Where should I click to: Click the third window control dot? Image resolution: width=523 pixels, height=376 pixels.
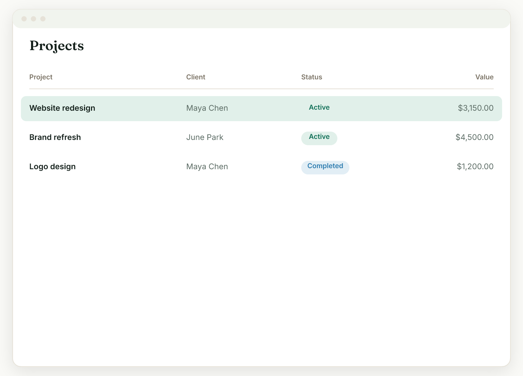click(43, 19)
